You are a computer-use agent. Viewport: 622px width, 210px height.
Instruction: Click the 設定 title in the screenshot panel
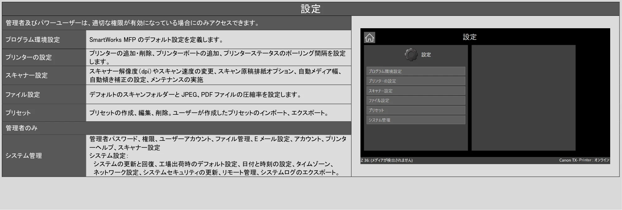click(470, 37)
